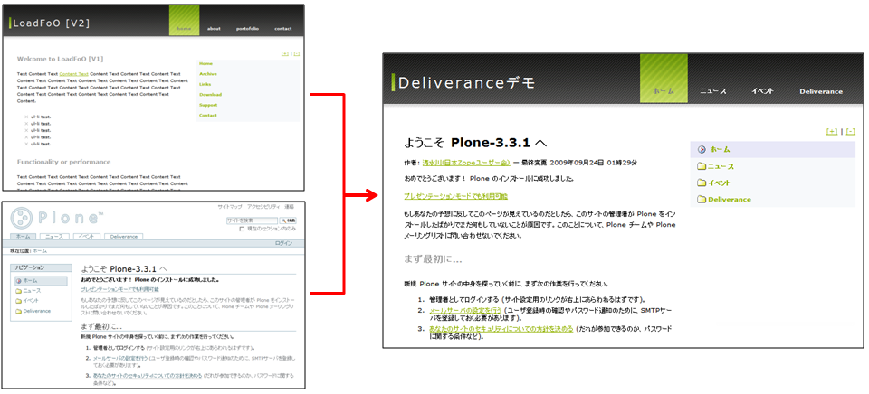Click the メールサーバの設定を行う link on the Plone page

click(x=119, y=359)
